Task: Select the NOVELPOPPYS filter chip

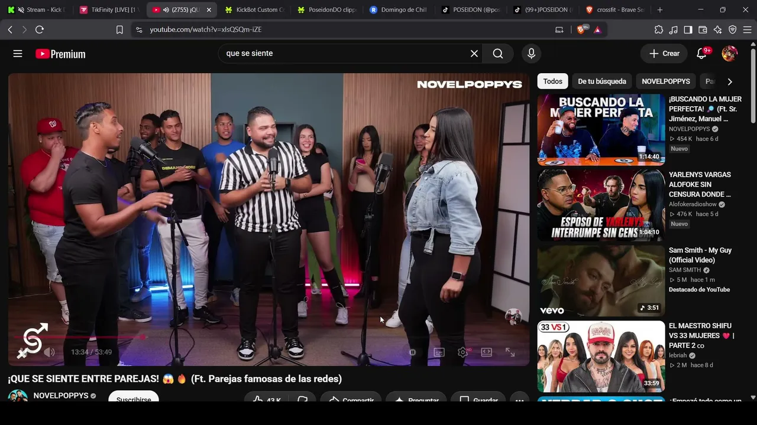Action: 666,81
